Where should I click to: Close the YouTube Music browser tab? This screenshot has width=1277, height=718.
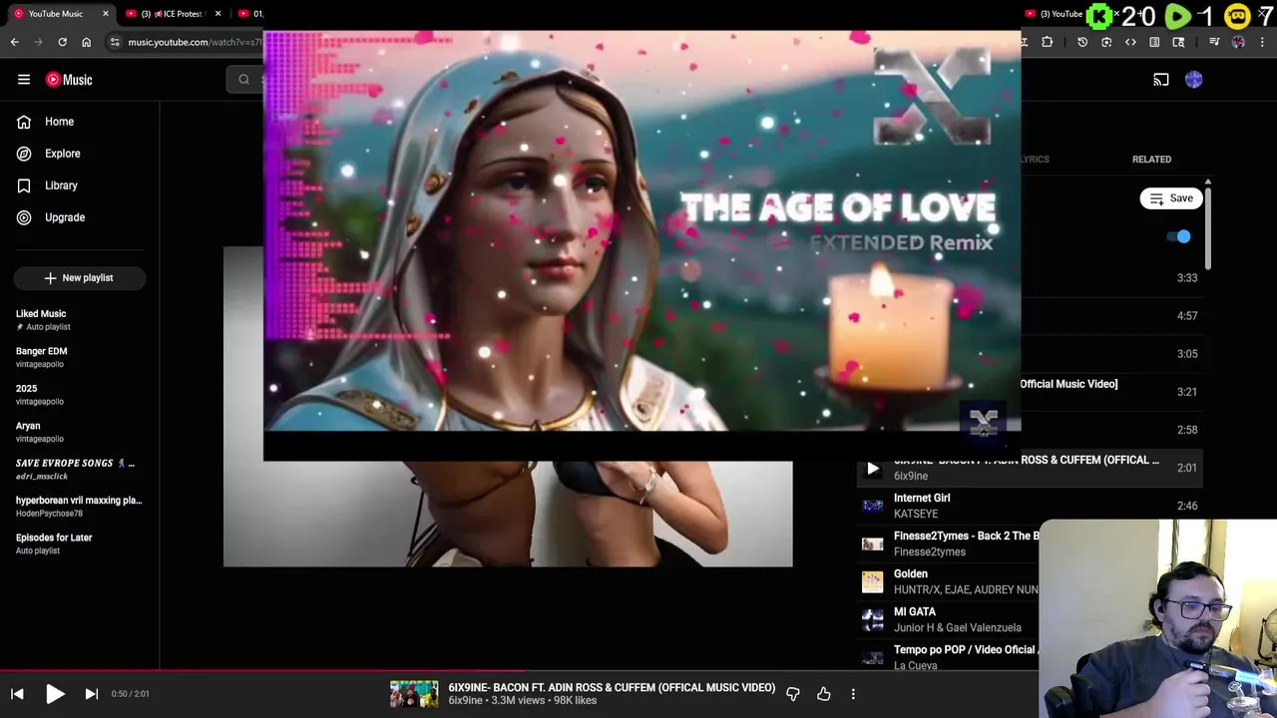coord(106,14)
